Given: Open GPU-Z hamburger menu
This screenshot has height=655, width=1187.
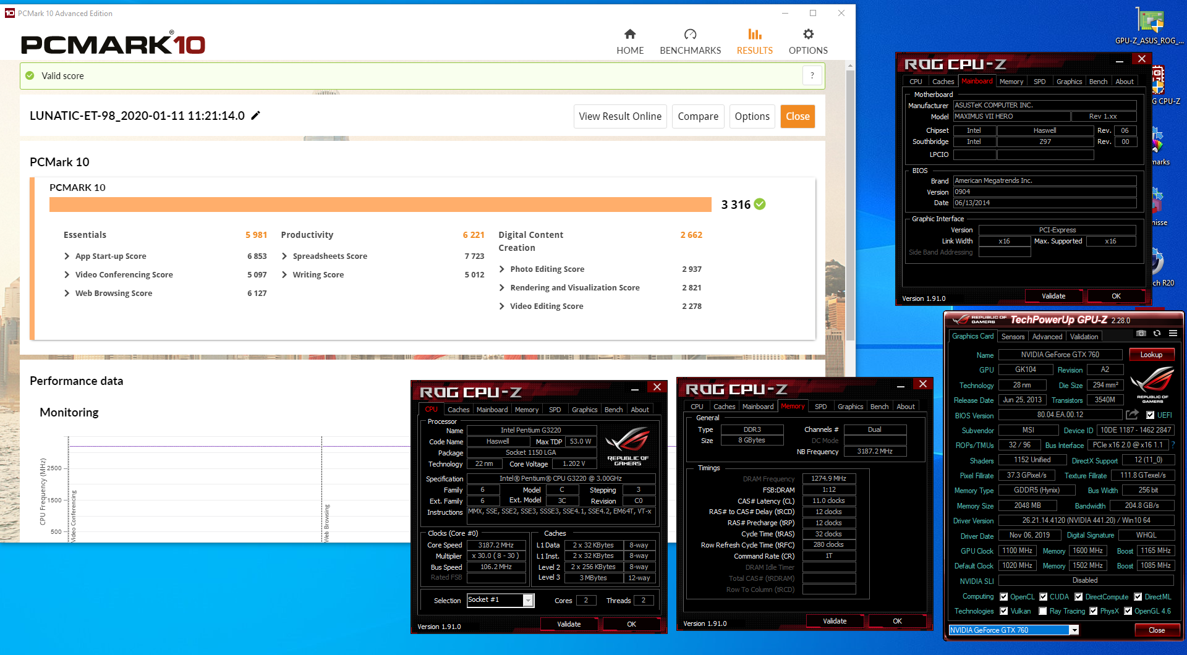Looking at the screenshot, I should (1173, 333).
